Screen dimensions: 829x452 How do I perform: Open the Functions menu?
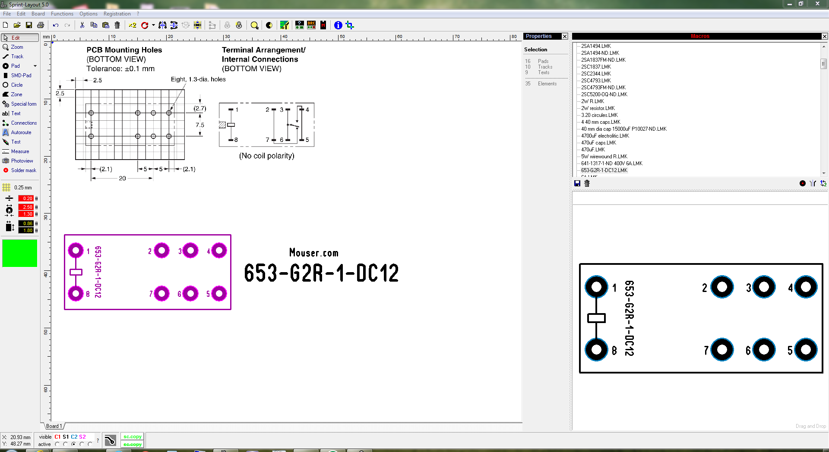click(x=62, y=14)
